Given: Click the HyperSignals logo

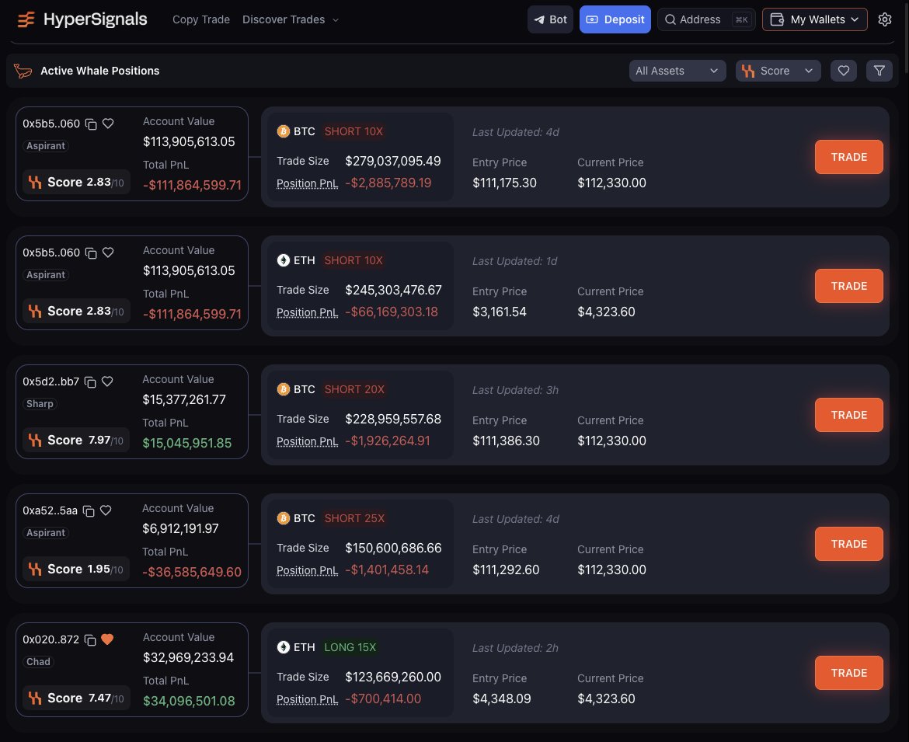Looking at the screenshot, I should tap(82, 19).
